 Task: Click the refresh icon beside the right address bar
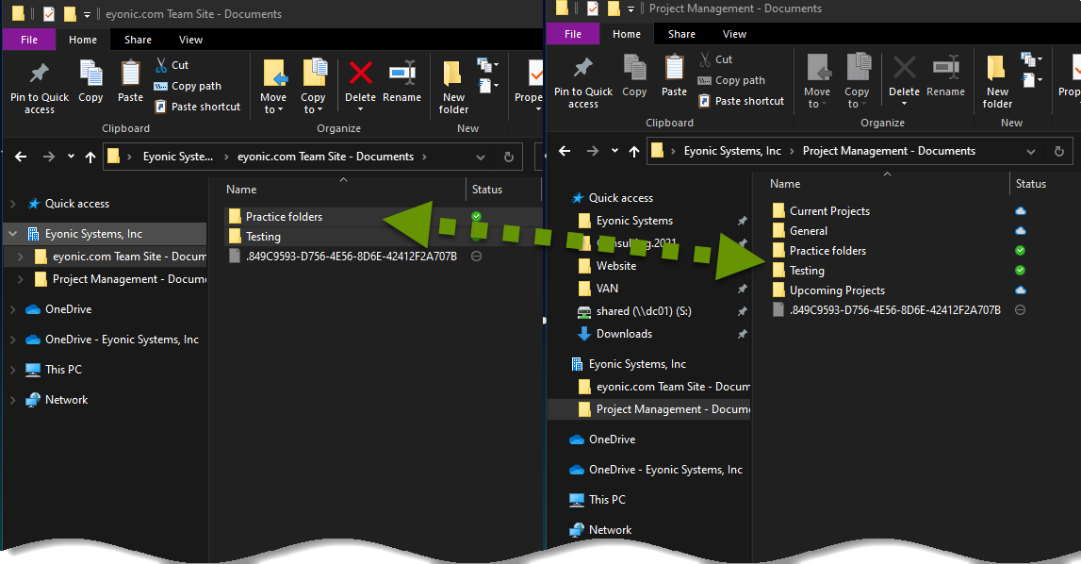pyautogui.click(x=1060, y=151)
